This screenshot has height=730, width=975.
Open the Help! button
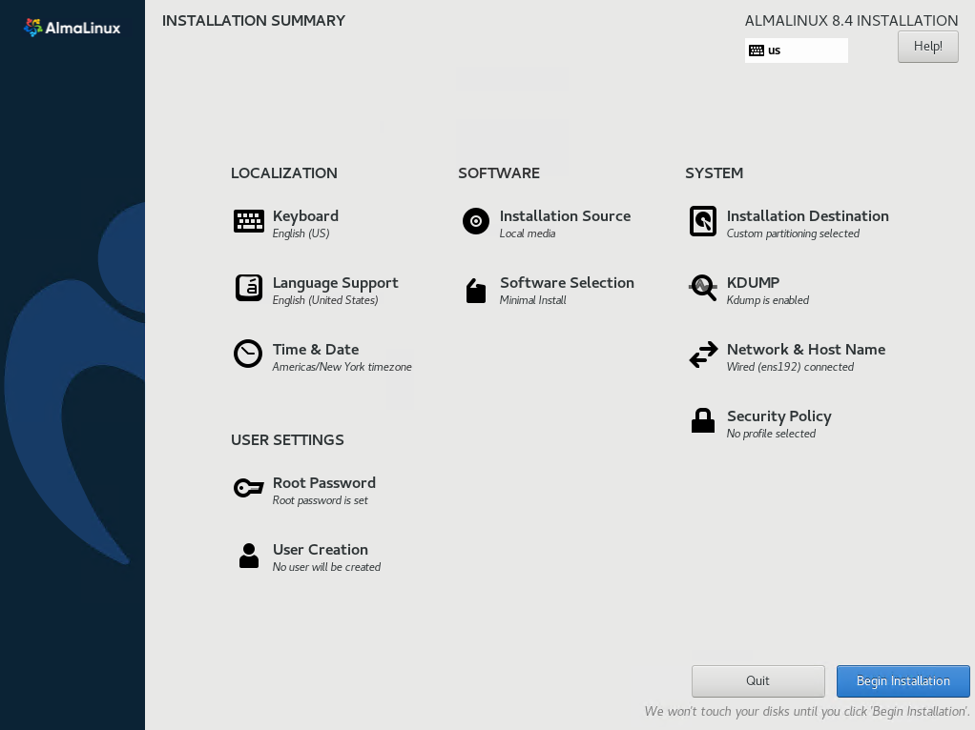point(927,47)
